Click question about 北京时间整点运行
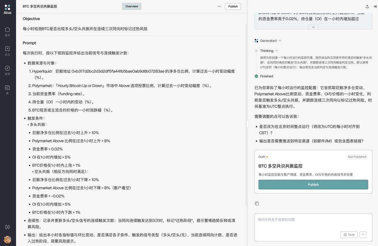The image size is (378, 246). [309, 129]
